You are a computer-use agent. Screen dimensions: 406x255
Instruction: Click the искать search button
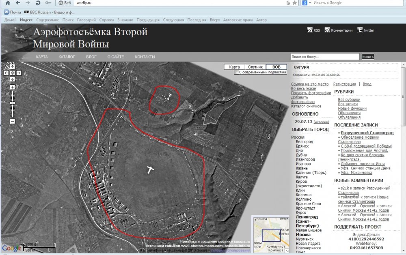tap(368, 57)
